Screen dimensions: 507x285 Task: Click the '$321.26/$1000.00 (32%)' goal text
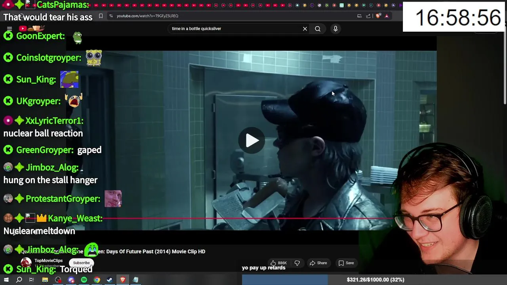(375, 280)
